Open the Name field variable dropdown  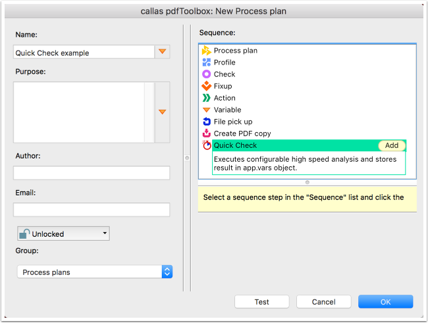coord(162,51)
